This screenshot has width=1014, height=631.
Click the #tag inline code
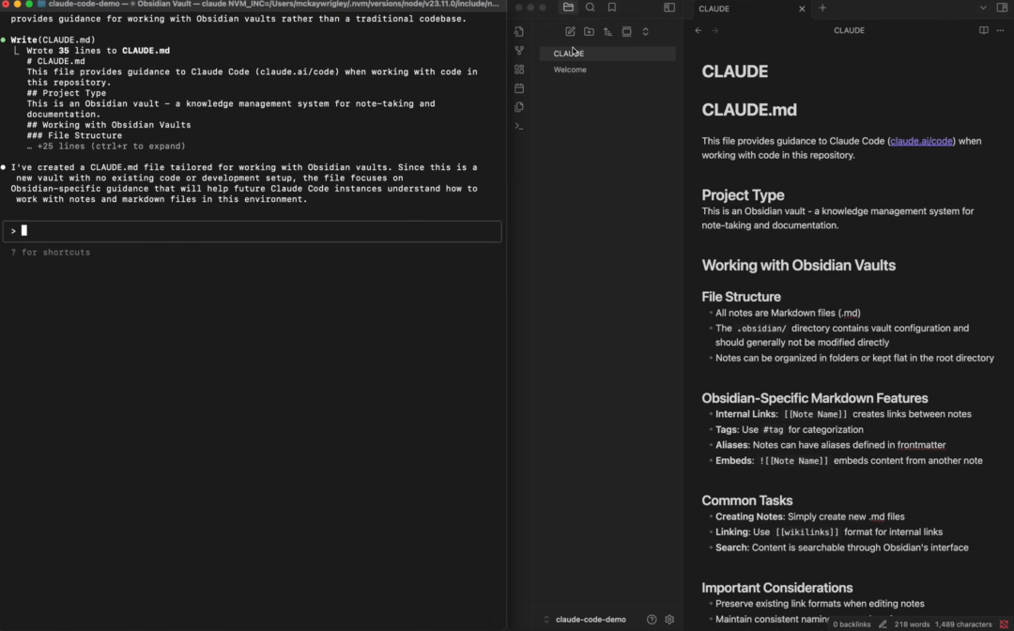[773, 430]
